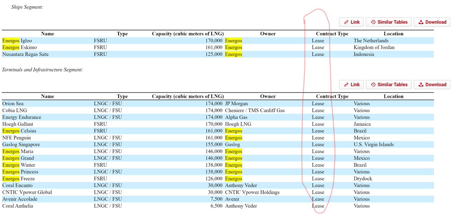Select the Name column header in the Ships table

point(47,34)
